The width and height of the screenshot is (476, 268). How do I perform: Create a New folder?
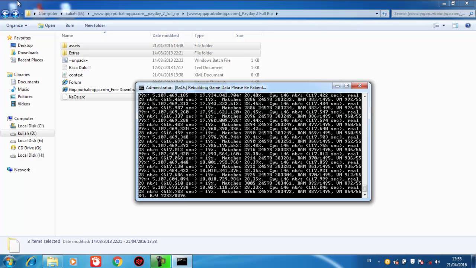pyautogui.click(x=95, y=25)
